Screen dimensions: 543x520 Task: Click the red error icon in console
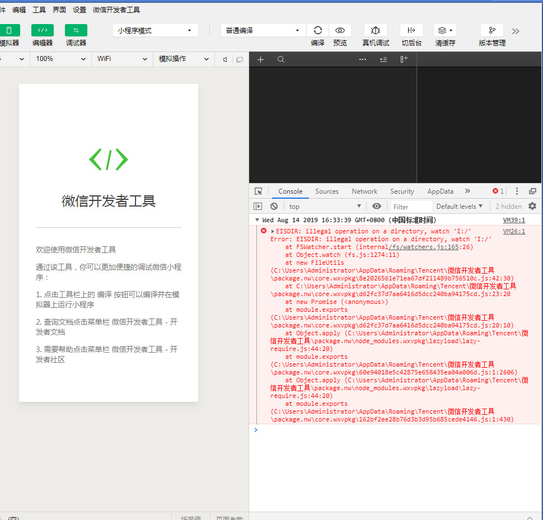[264, 231]
